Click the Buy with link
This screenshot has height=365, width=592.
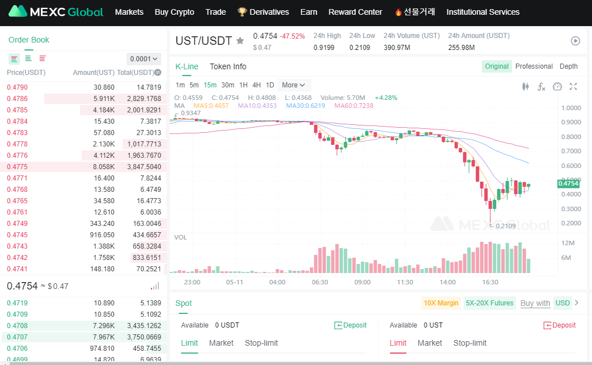click(535, 303)
